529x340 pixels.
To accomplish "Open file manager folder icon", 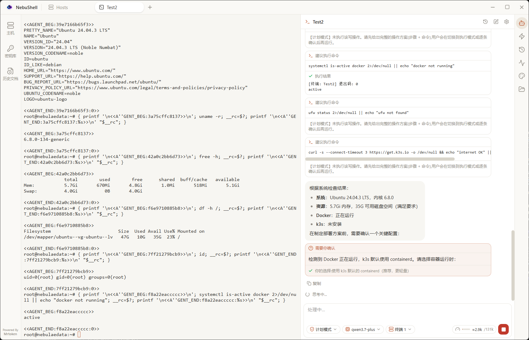I will pos(522,89).
